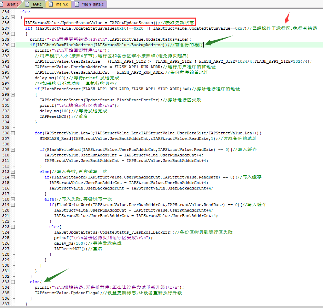The image size is (323, 308).
Task: Fold the else block at line 323
Action: [13, 227]
